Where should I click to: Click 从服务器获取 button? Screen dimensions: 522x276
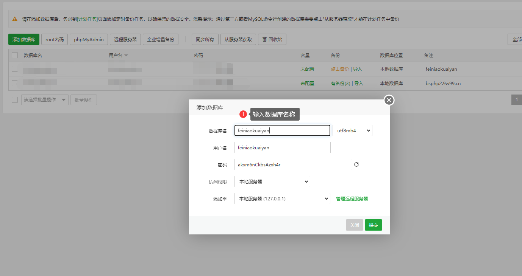click(x=238, y=39)
